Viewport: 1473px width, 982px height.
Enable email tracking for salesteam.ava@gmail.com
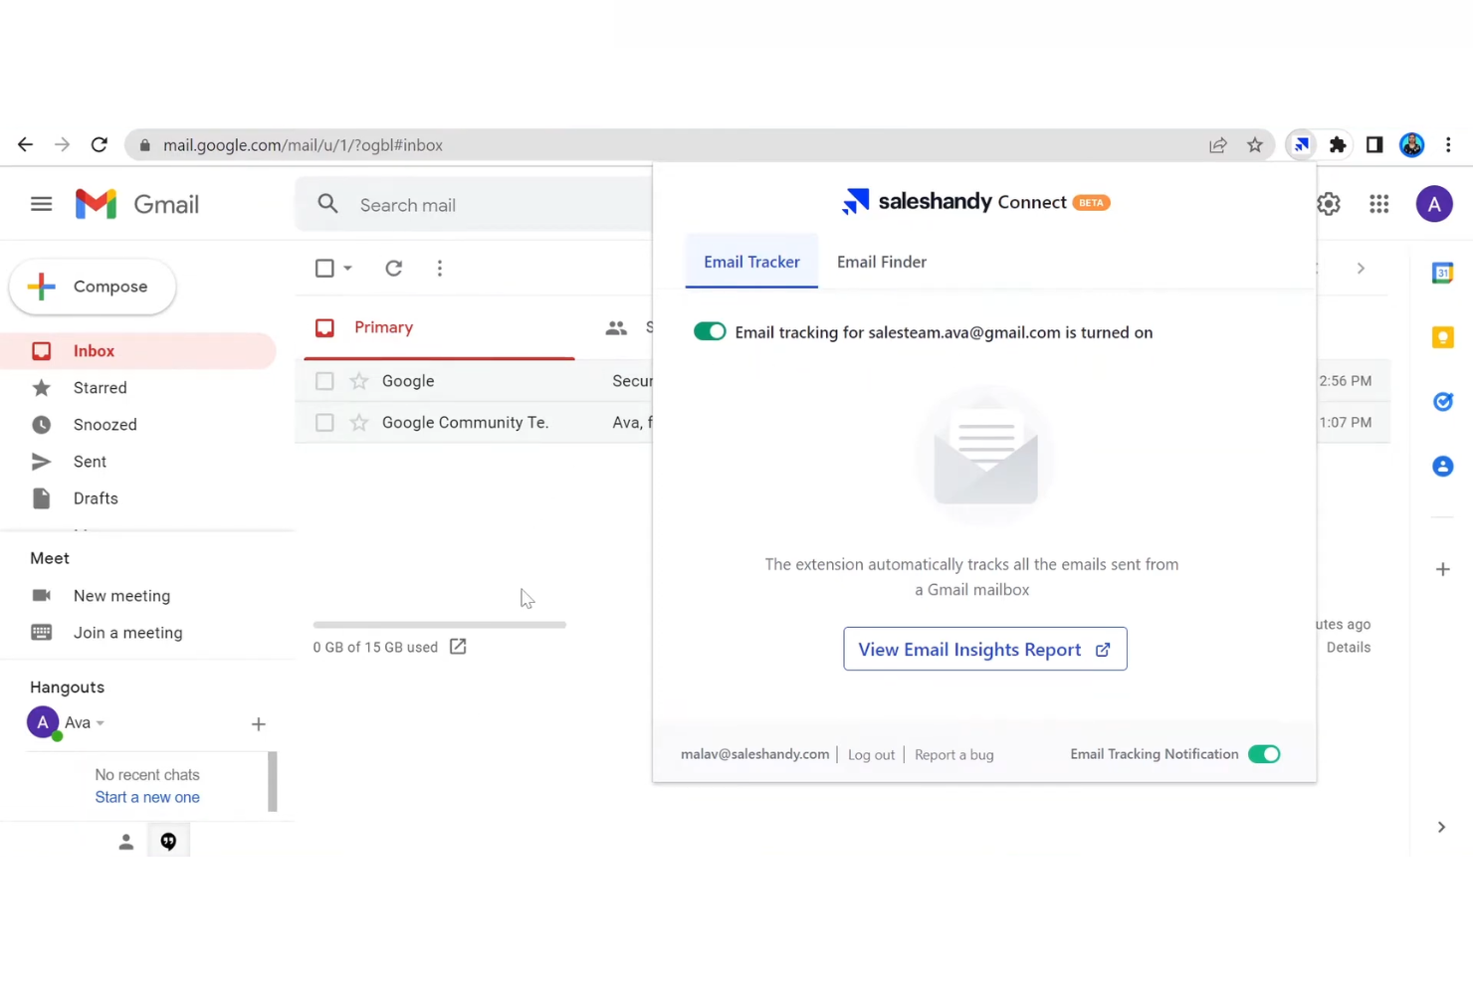pos(710,331)
